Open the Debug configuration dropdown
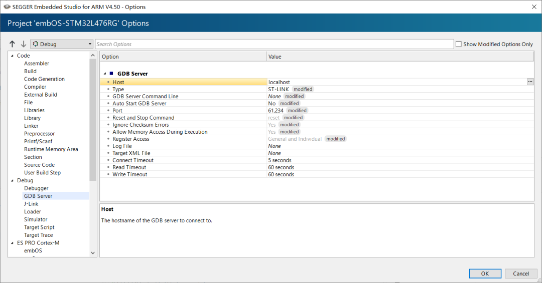The width and height of the screenshot is (542, 283). point(62,44)
